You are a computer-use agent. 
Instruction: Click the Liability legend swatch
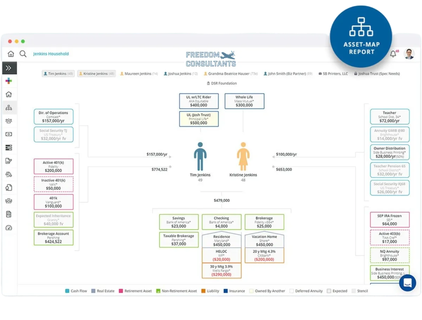pyautogui.click(x=203, y=291)
